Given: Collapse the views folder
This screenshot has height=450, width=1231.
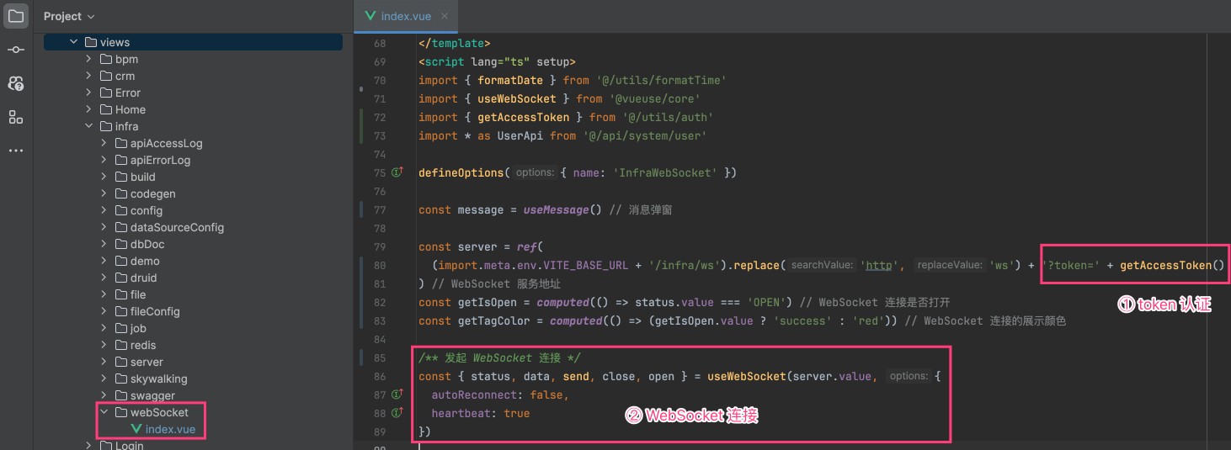Looking at the screenshot, I should pyautogui.click(x=75, y=42).
